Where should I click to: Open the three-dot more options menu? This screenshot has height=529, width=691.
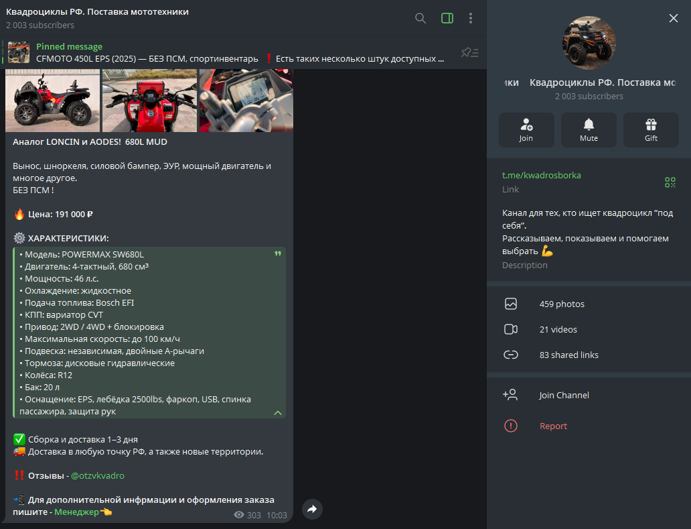pos(471,18)
